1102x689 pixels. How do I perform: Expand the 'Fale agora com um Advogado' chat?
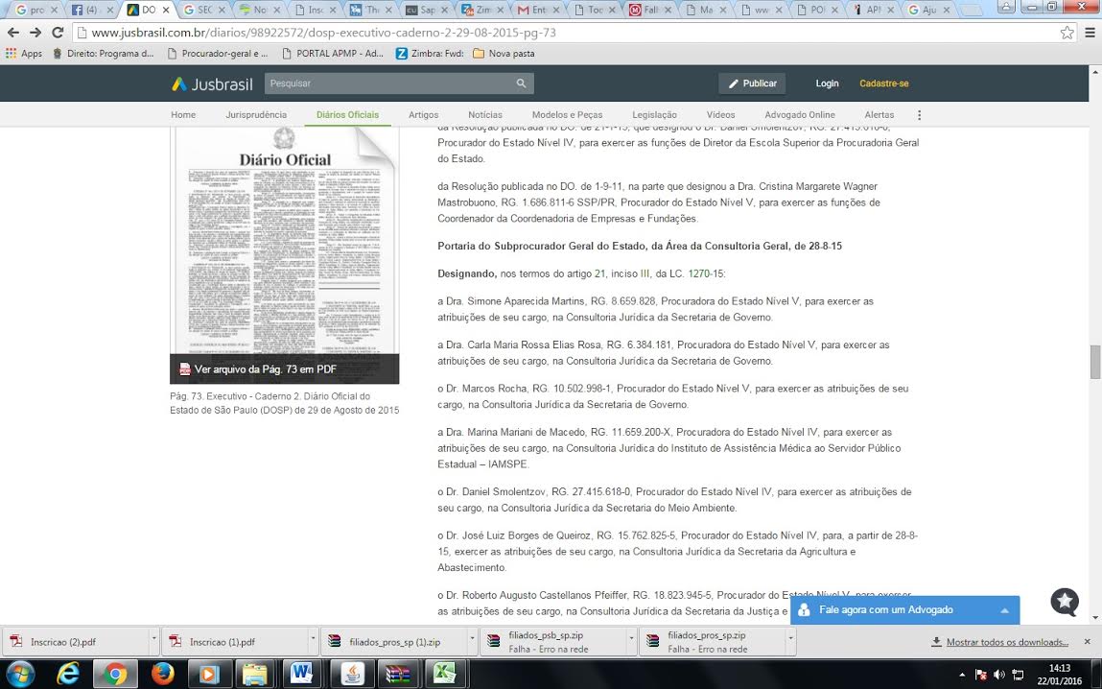pyautogui.click(x=1004, y=610)
